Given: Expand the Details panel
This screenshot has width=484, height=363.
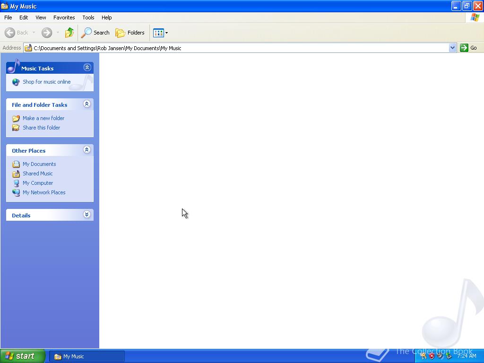Looking at the screenshot, I should point(87,215).
